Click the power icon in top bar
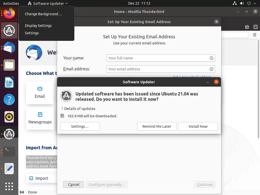Screen dimensions: 260x195 249,3
